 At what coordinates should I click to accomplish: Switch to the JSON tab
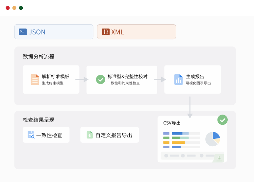coord(54,32)
